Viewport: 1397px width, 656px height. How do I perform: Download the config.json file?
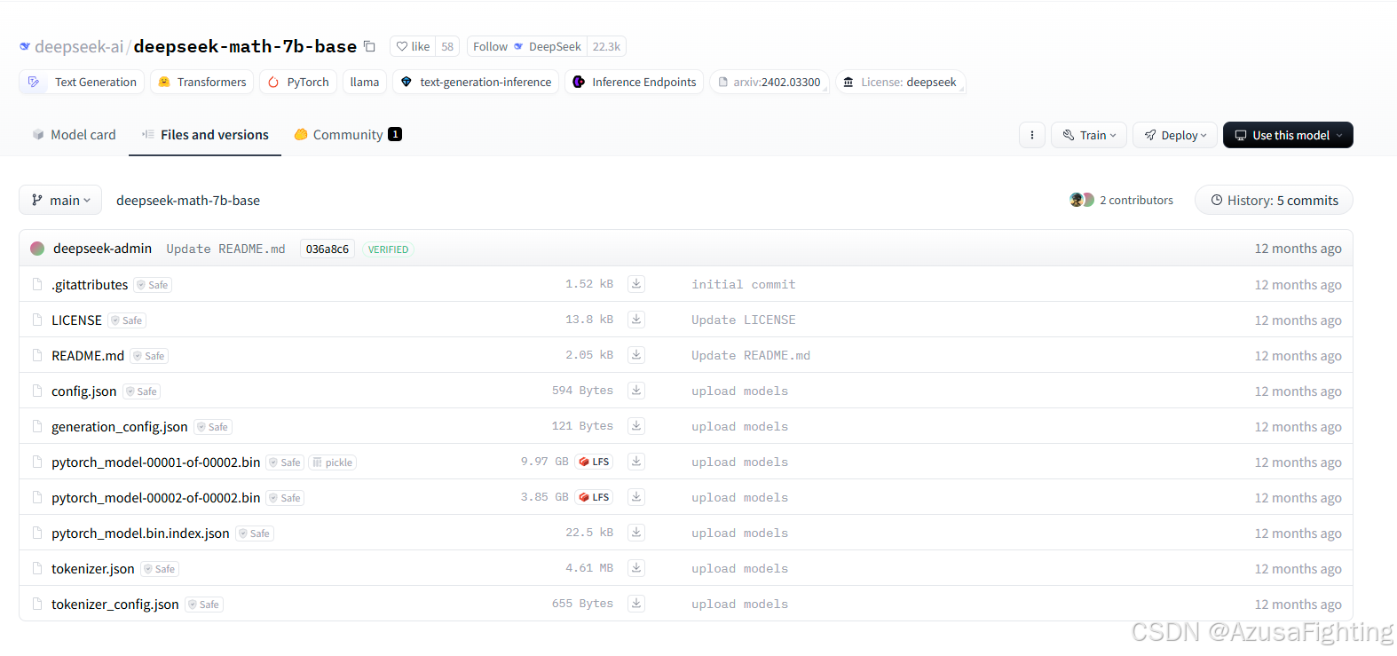[636, 391]
